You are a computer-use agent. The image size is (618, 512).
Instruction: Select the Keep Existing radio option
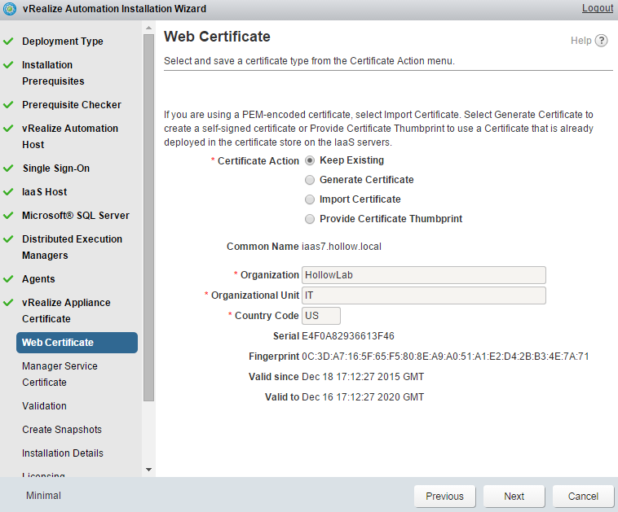pos(310,160)
